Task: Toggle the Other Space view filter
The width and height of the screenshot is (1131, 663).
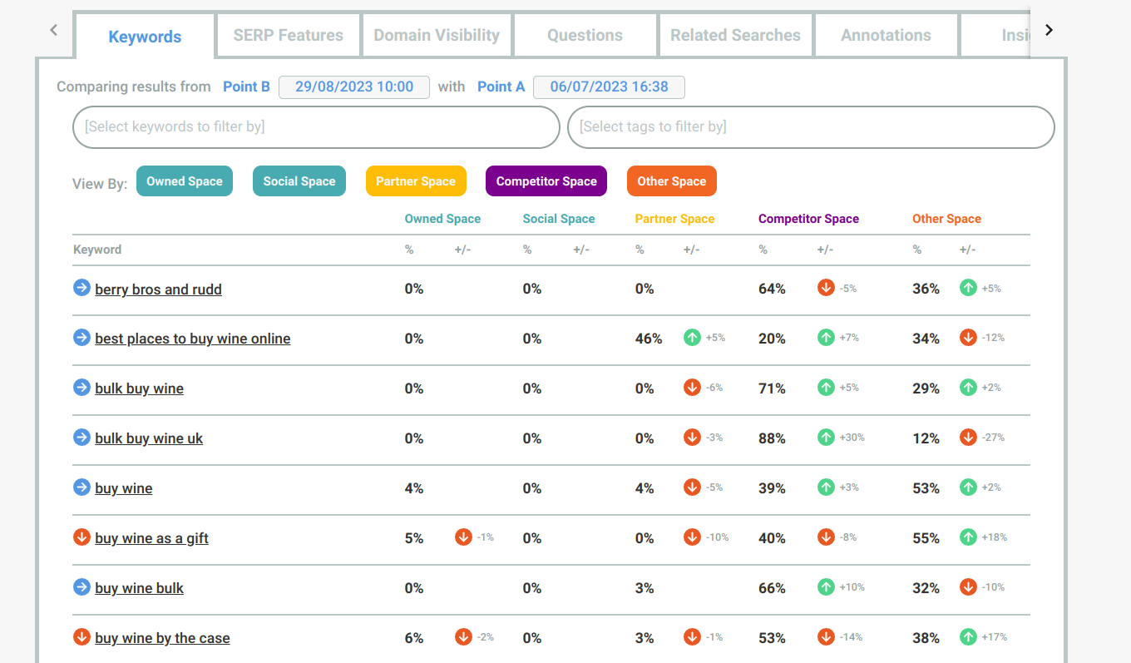Action: 672,181
